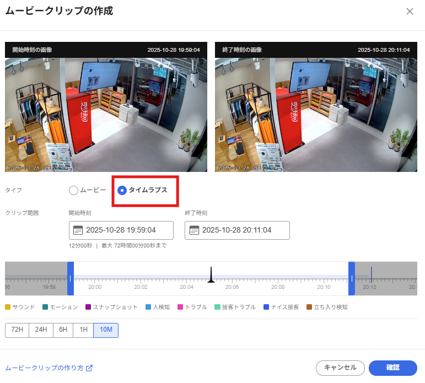
Task: Click the pink トラブル legend swatch
Action: [180, 307]
